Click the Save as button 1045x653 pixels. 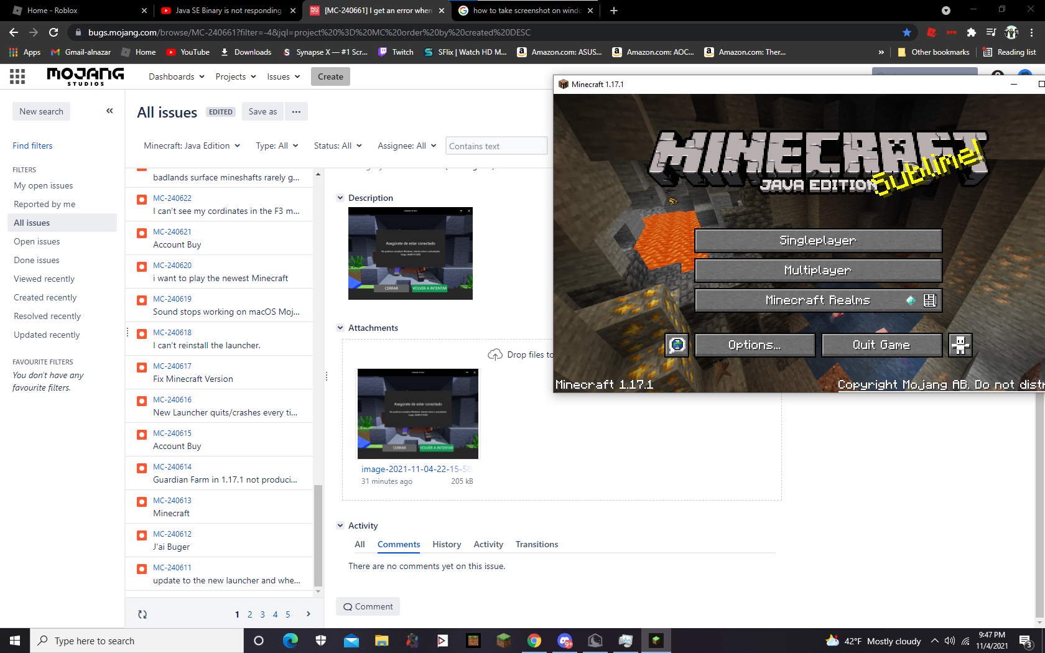[x=262, y=111]
